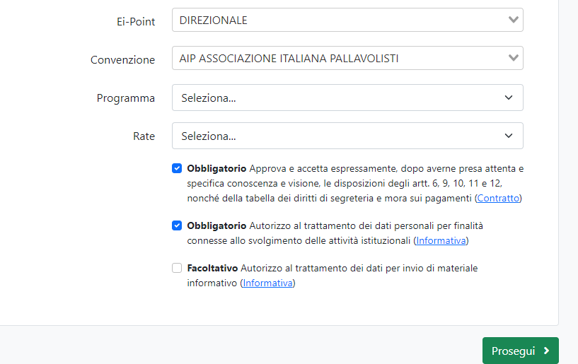578x364 pixels.
Task: Click the Rate field label
Action: click(144, 136)
